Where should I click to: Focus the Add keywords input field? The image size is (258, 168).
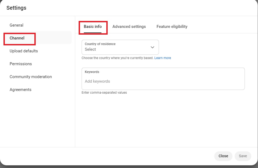pos(163,81)
